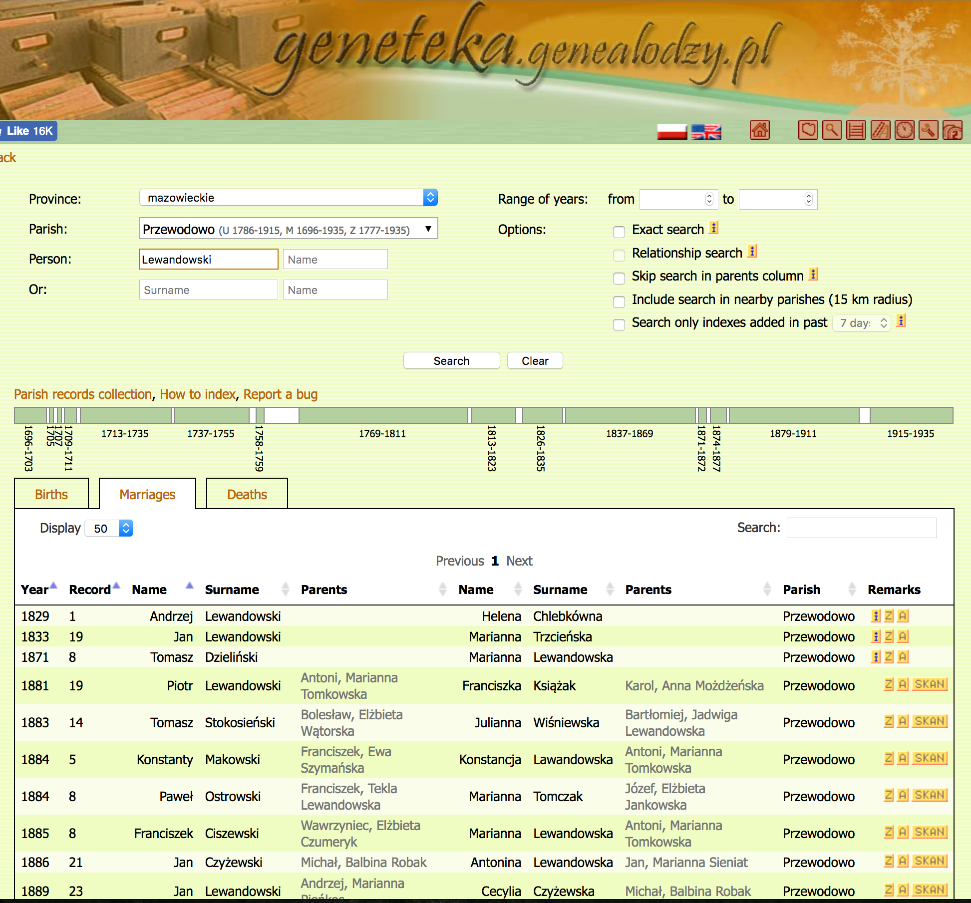This screenshot has height=903, width=971.
Task: Expand the Parish dropdown showing Przewodowo
Action: coord(288,229)
